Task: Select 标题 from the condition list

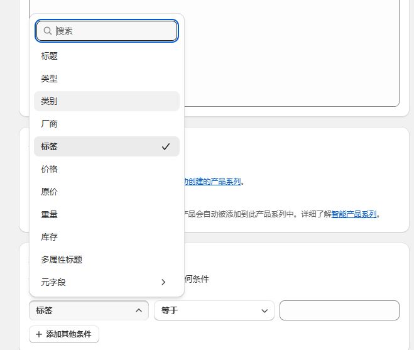Action: pyautogui.click(x=107, y=56)
